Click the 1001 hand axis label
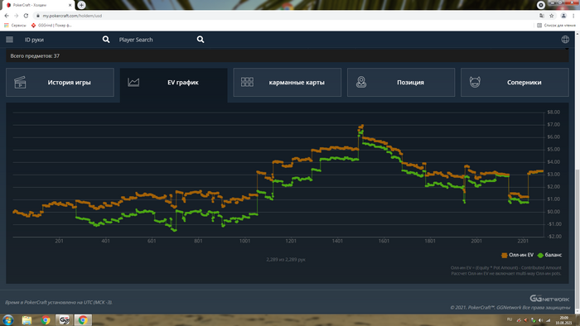 244,241
